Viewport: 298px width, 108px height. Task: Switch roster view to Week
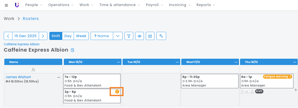tap(81, 36)
